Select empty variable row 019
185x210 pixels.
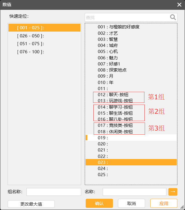point(103,138)
